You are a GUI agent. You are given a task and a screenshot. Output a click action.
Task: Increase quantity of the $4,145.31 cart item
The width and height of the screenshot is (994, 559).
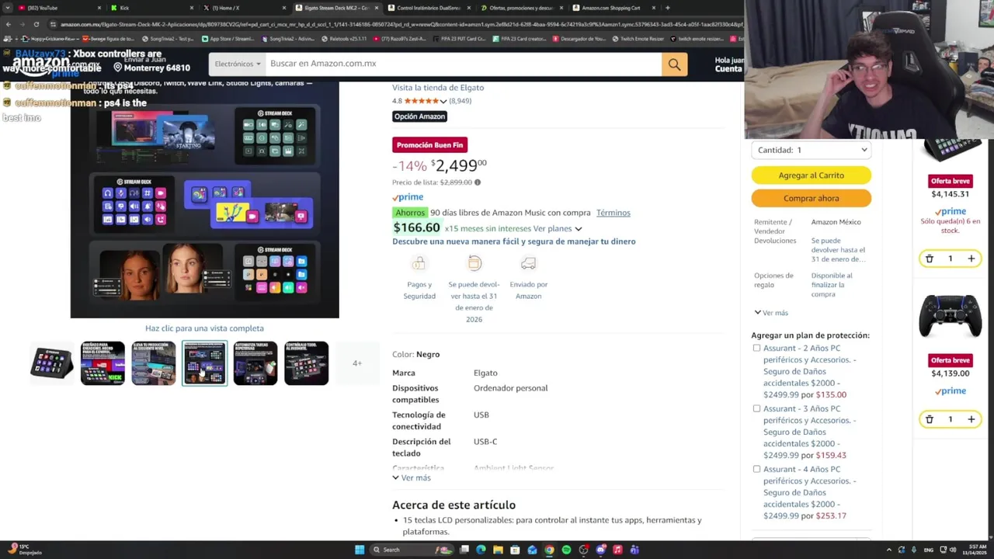pyautogui.click(x=971, y=259)
